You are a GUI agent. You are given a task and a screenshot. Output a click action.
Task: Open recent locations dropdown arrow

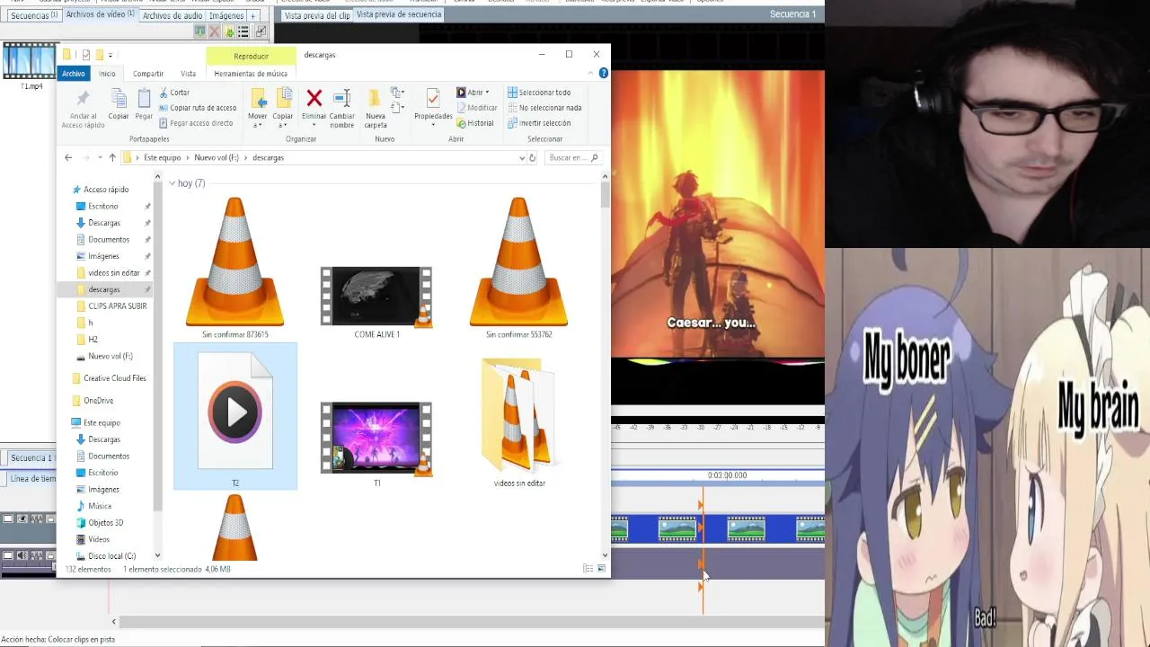[x=100, y=157]
